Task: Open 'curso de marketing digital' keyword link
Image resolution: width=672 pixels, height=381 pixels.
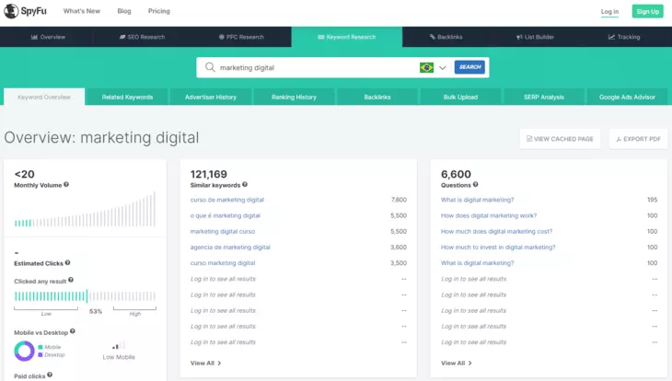Action: click(226, 200)
